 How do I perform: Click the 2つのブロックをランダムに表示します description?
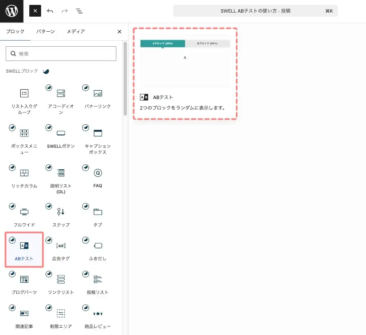click(183, 108)
